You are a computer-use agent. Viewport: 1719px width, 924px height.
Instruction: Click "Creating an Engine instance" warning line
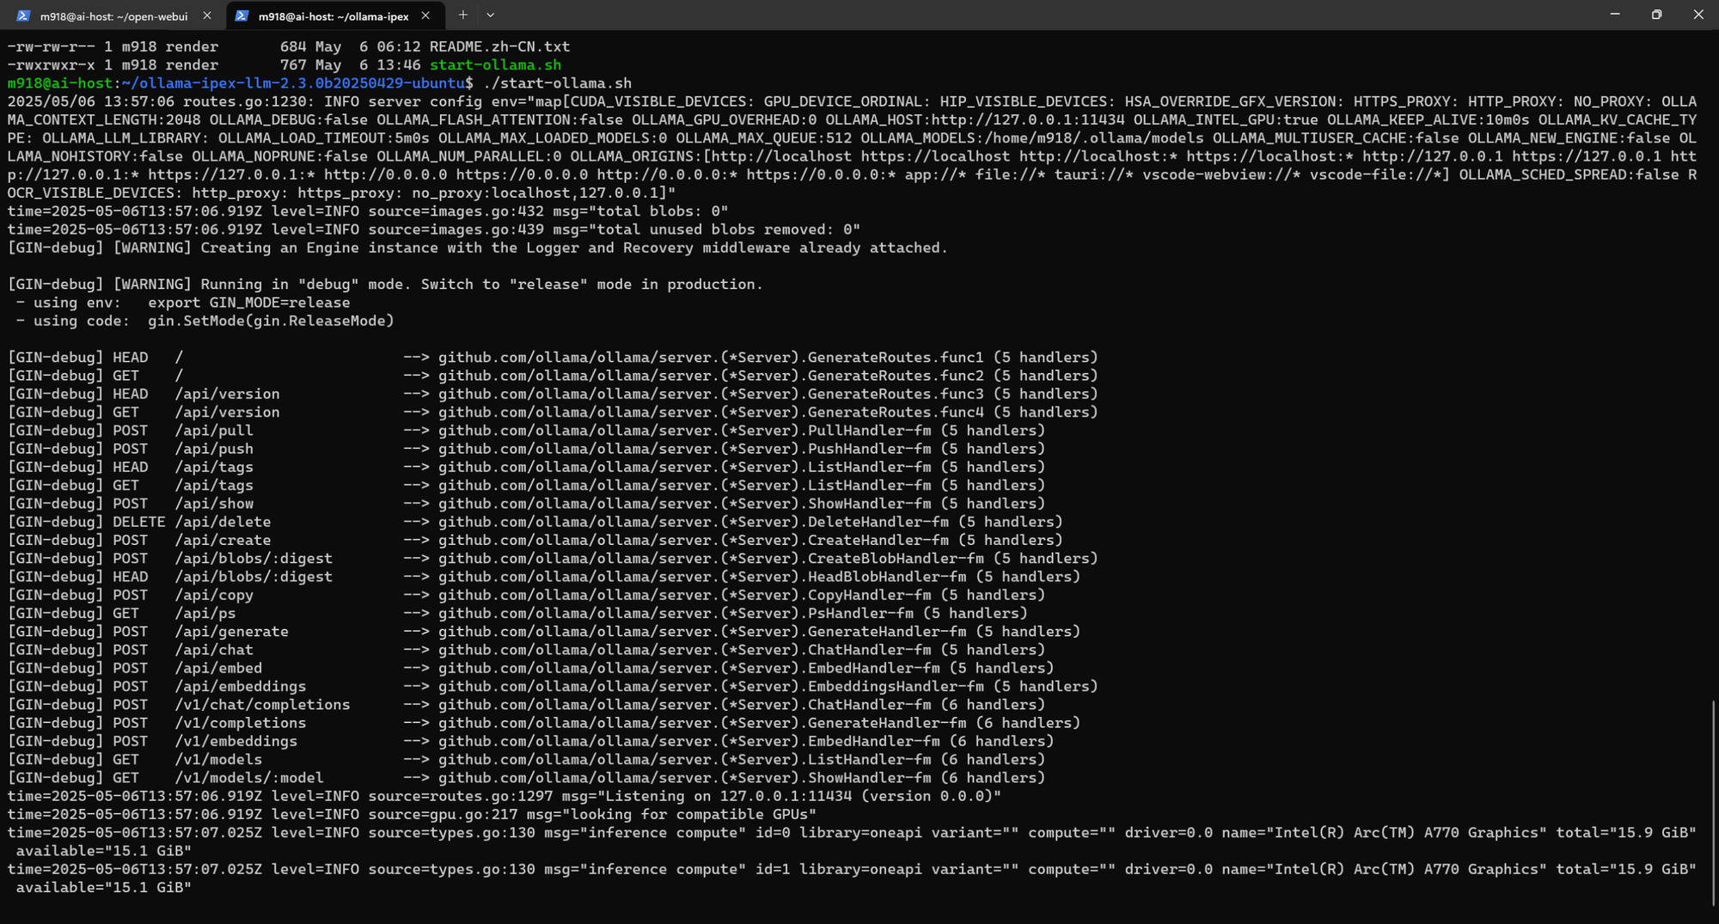(x=478, y=248)
